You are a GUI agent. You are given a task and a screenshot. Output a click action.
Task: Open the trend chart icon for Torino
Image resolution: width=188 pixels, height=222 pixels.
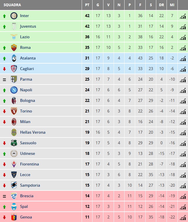coord(183,112)
